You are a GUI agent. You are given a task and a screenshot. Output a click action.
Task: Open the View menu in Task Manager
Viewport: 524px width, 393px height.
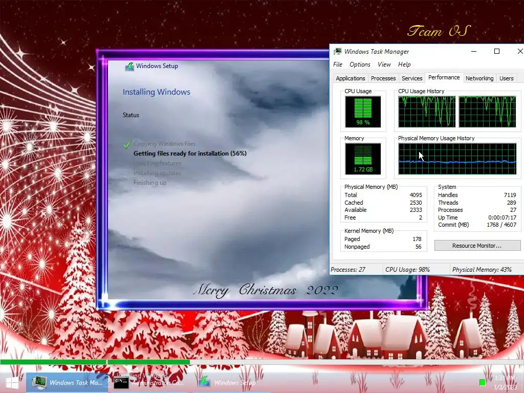[x=384, y=64]
